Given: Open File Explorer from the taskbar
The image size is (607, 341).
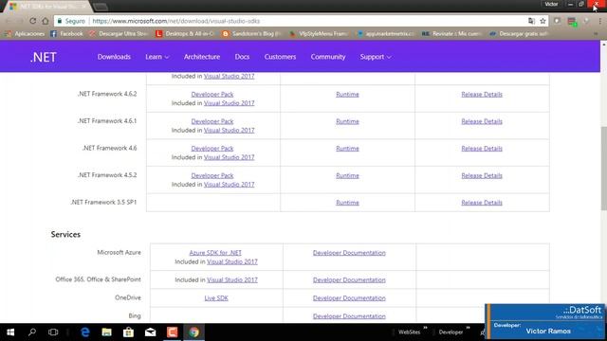Looking at the screenshot, I should coord(106,332).
